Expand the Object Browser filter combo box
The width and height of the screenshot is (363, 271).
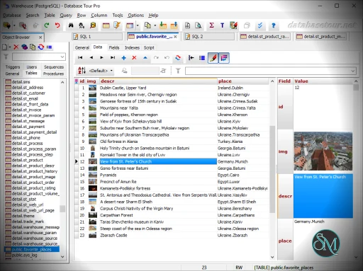coord(62,57)
